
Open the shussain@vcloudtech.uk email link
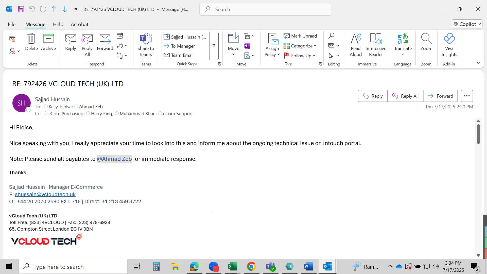coord(45,194)
